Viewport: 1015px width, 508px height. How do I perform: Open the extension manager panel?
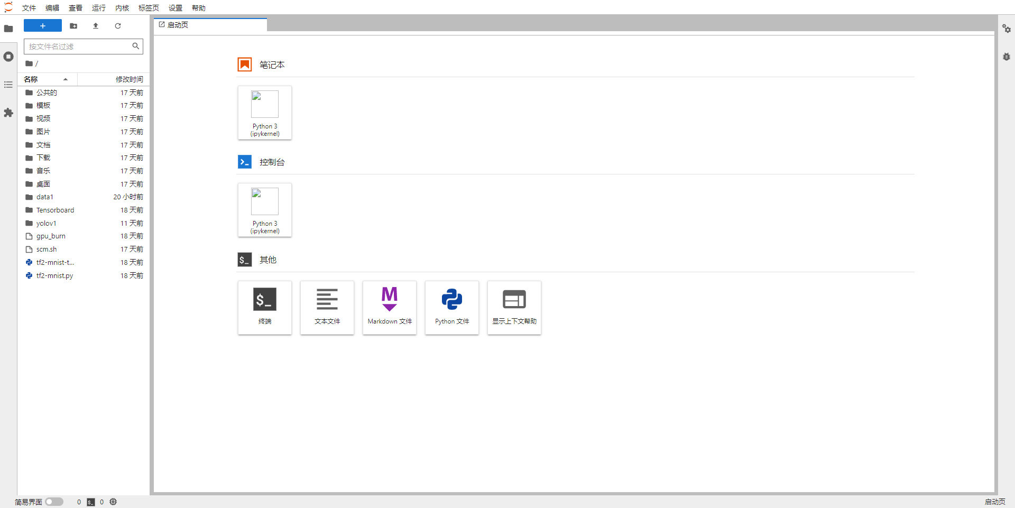point(8,113)
